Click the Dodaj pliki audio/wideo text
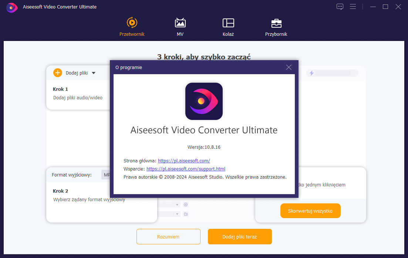The width and height of the screenshot is (408, 258). click(x=78, y=97)
